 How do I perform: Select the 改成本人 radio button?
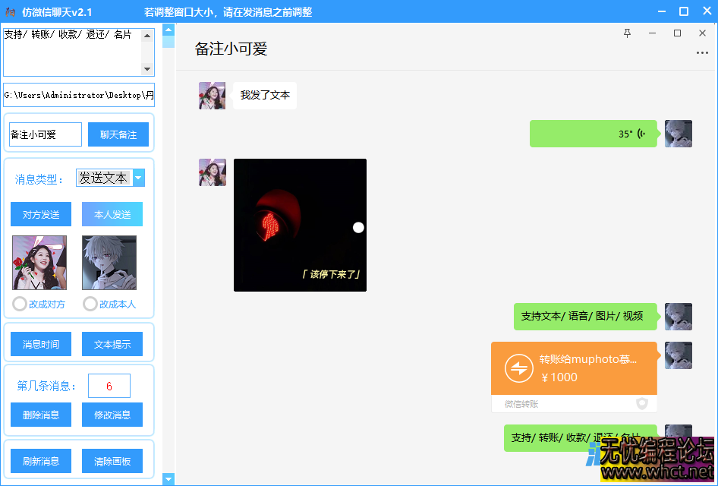click(x=90, y=304)
